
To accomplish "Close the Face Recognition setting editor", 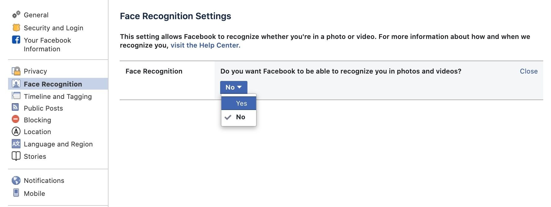I will (528, 71).
